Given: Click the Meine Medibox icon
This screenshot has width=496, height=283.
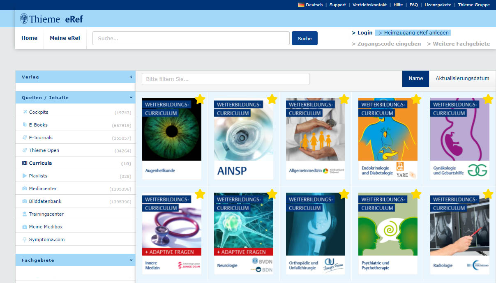Looking at the screenshot, I should 25,227.
